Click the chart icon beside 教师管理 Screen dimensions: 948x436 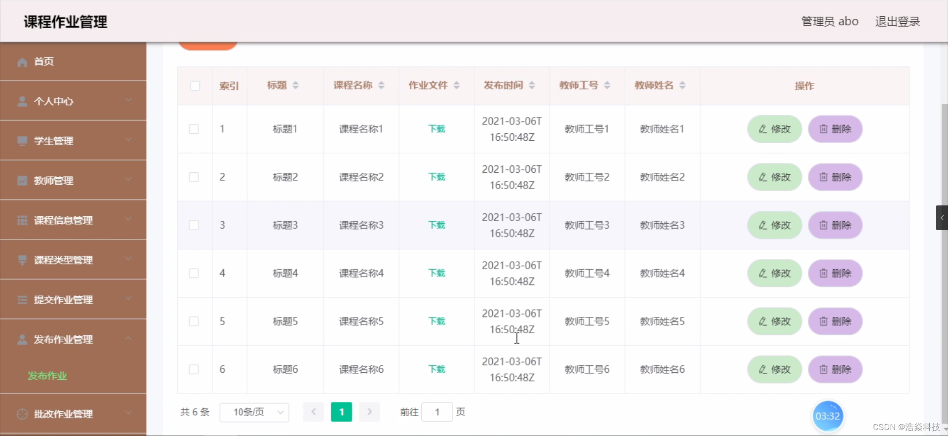pos(22,181)
